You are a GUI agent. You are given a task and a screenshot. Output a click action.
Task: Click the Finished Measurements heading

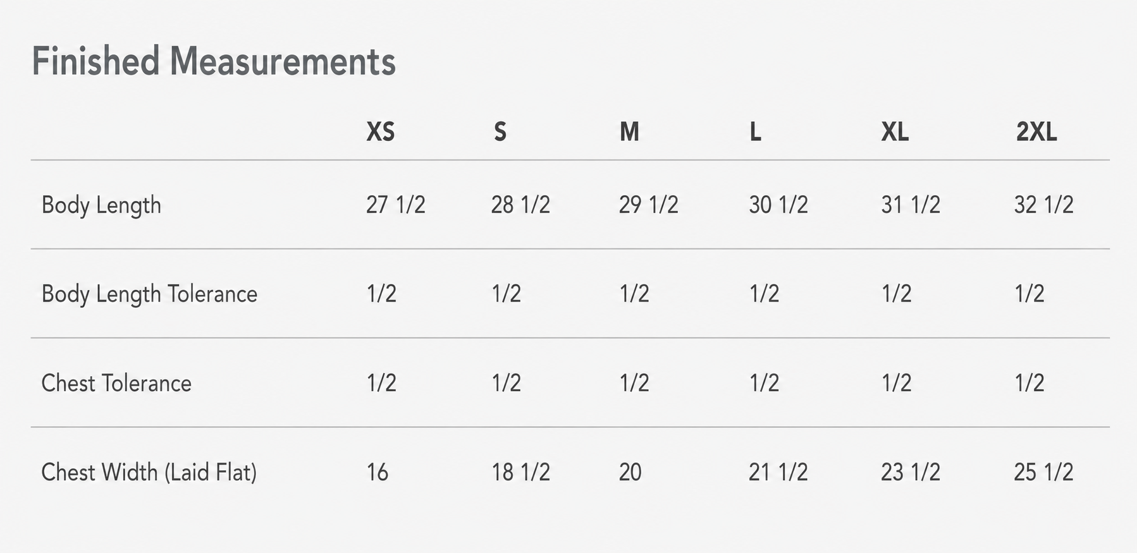(214, 61)
